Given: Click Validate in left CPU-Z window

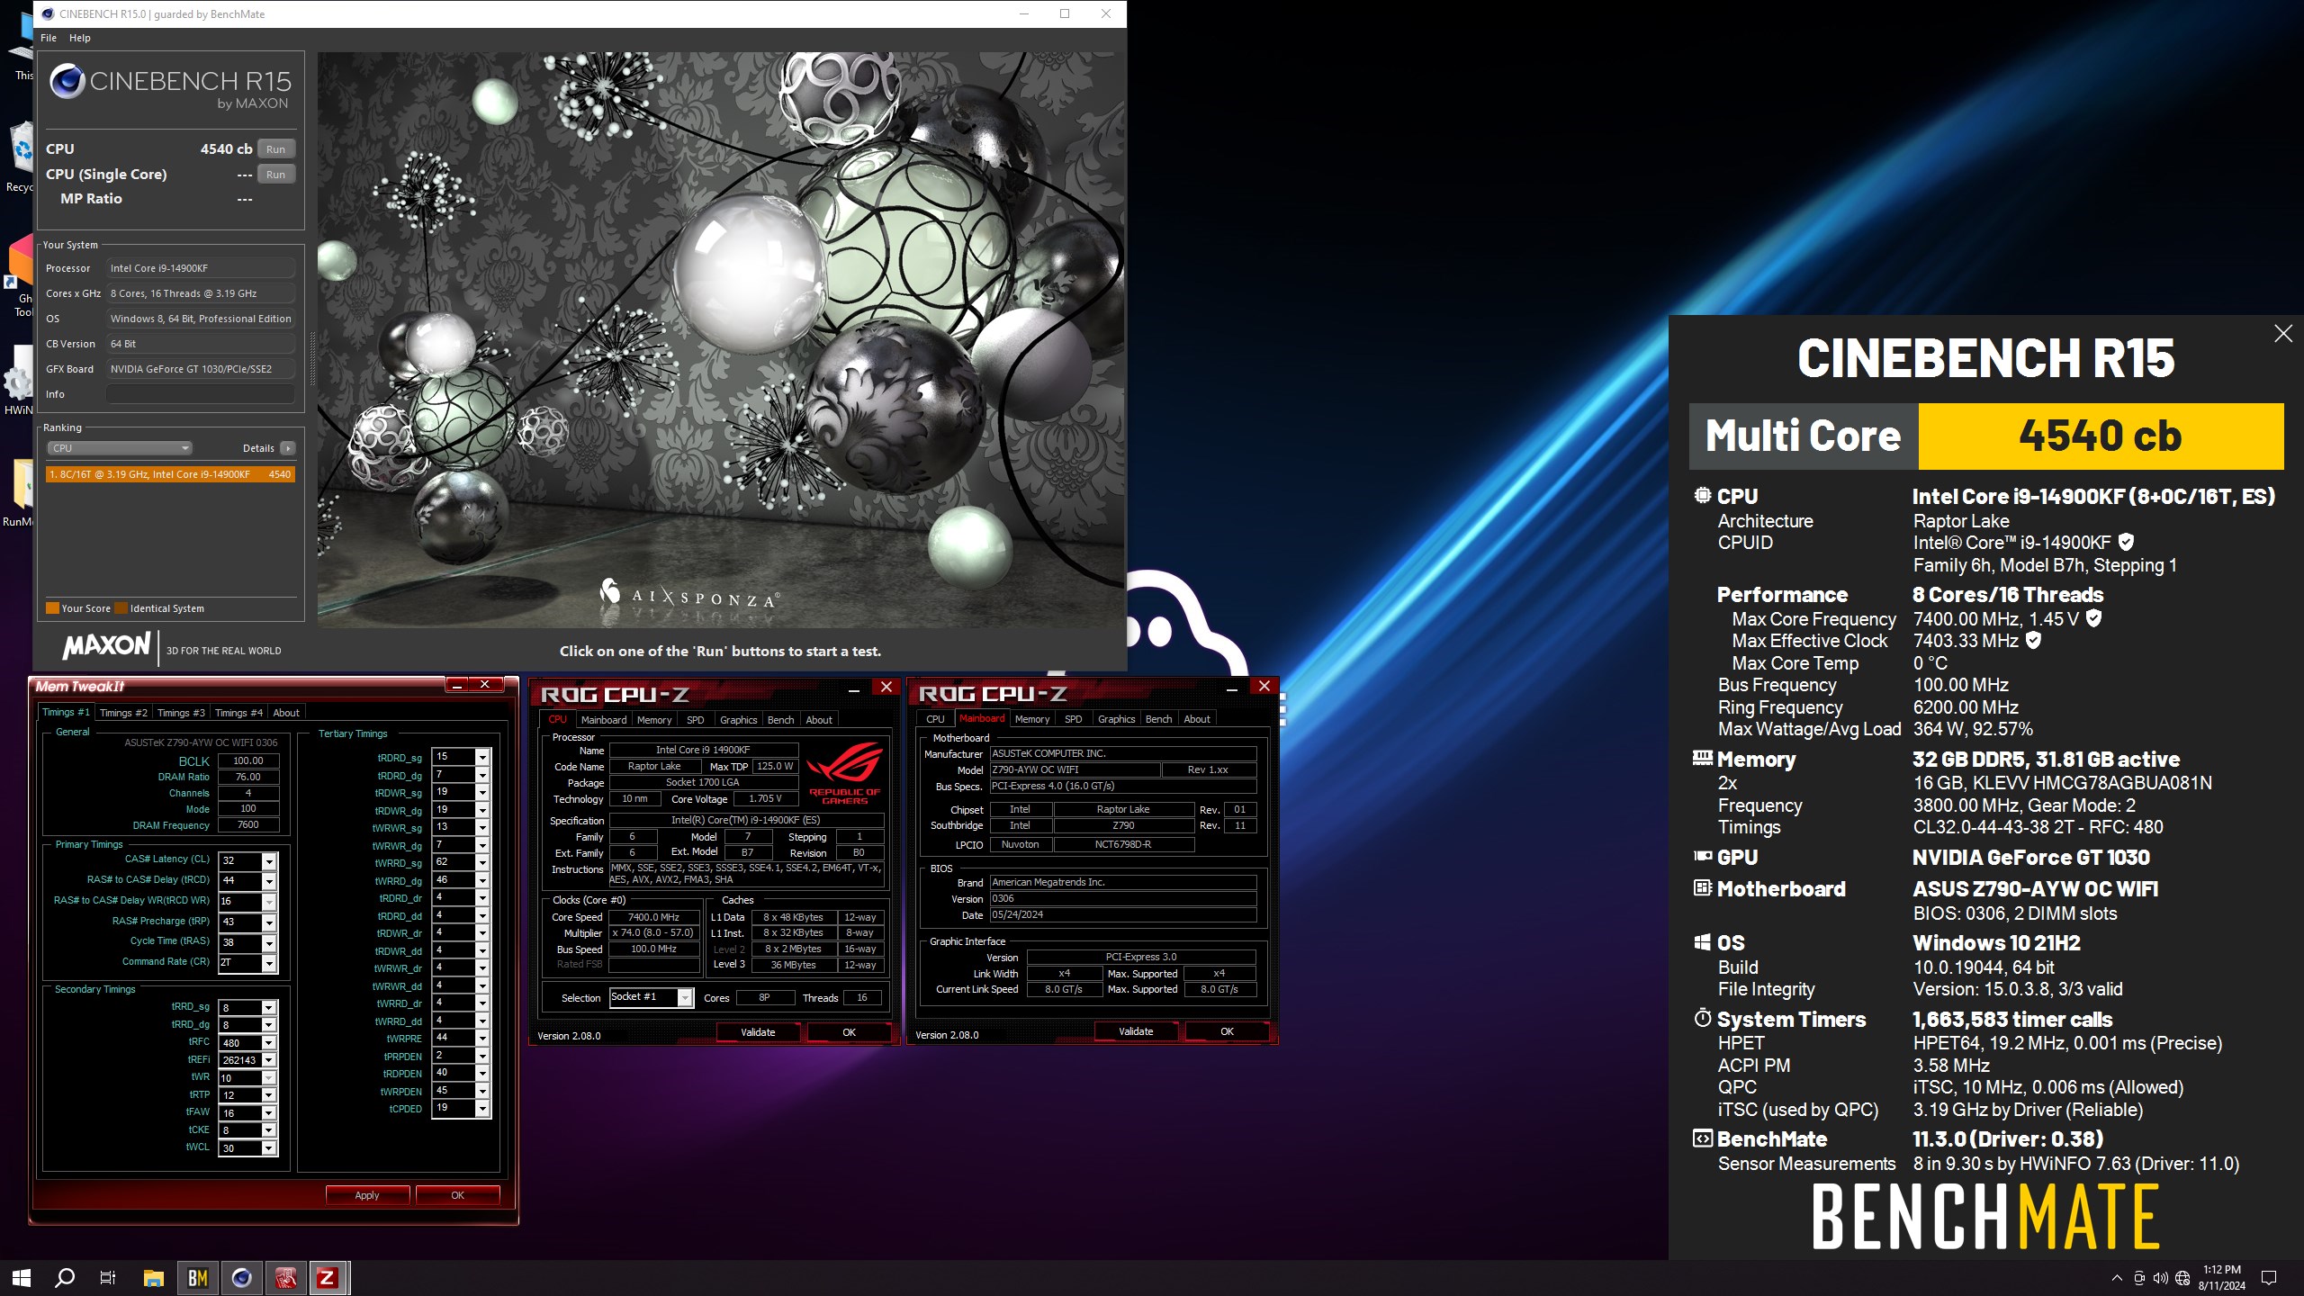Looking at the screenshot, I should point(758,1032).
